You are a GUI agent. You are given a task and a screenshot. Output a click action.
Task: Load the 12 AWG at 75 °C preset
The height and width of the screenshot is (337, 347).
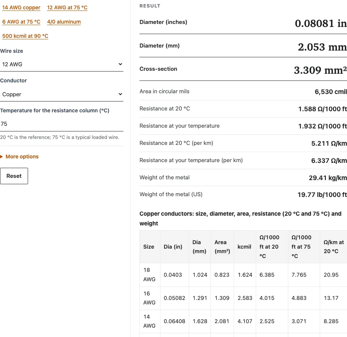67,7
